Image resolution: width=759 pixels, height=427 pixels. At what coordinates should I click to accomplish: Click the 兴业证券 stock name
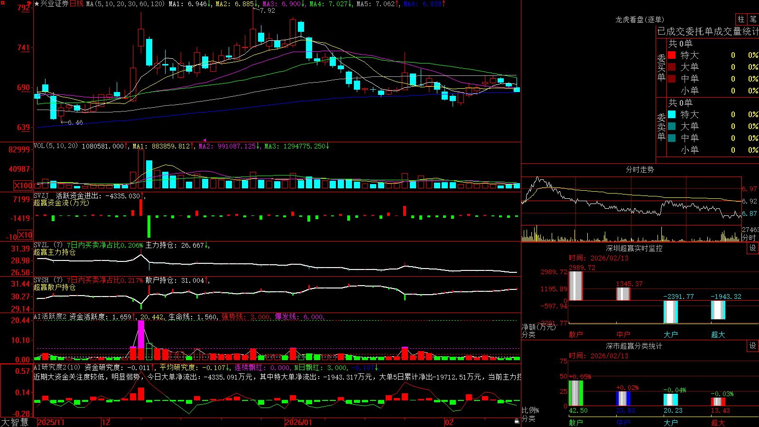(55, 4)
